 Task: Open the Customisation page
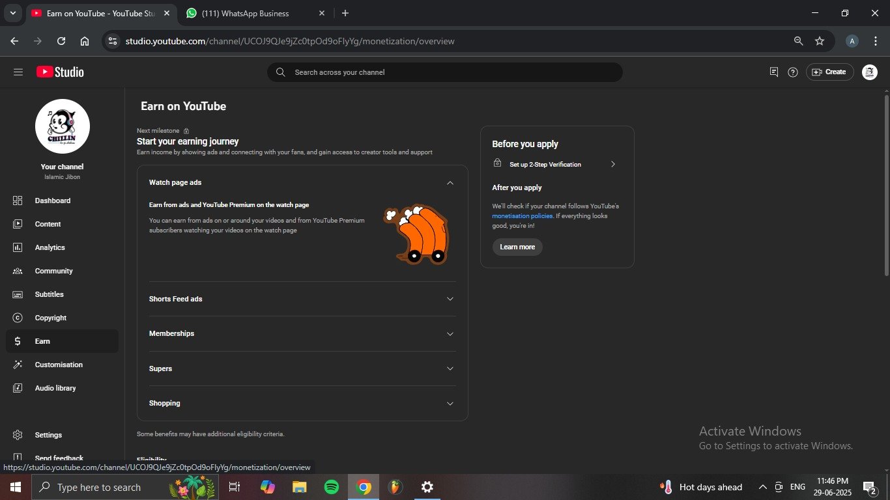point(59,365)
